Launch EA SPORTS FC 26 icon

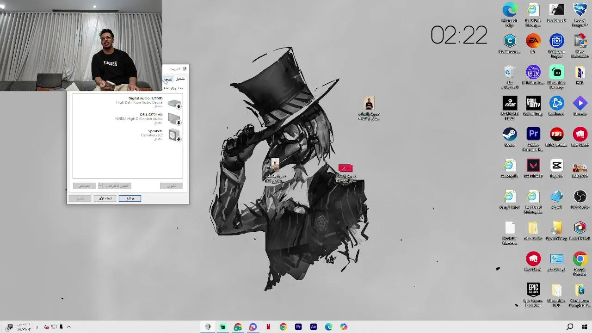pos(509,108)
